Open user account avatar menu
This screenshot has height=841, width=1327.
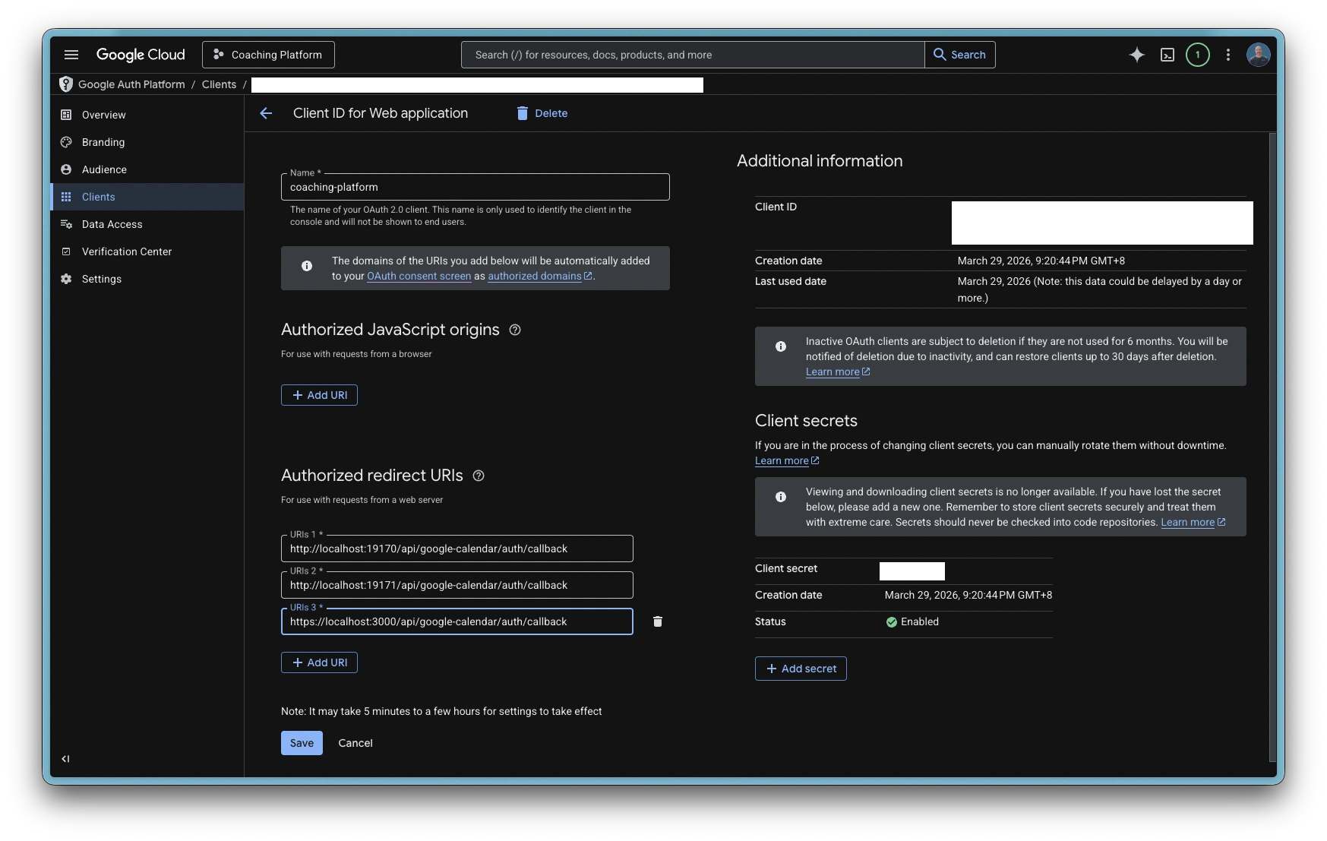point(1258,55)
